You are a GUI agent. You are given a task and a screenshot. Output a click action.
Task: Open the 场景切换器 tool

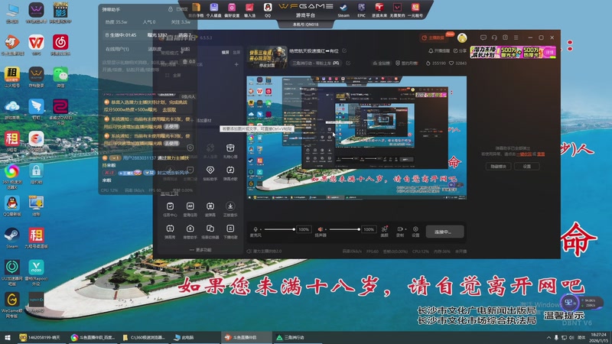(210, 232)
